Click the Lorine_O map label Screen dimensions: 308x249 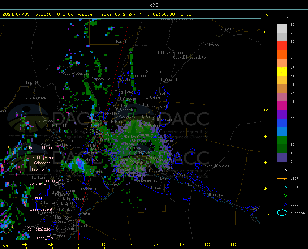(38, 183)
